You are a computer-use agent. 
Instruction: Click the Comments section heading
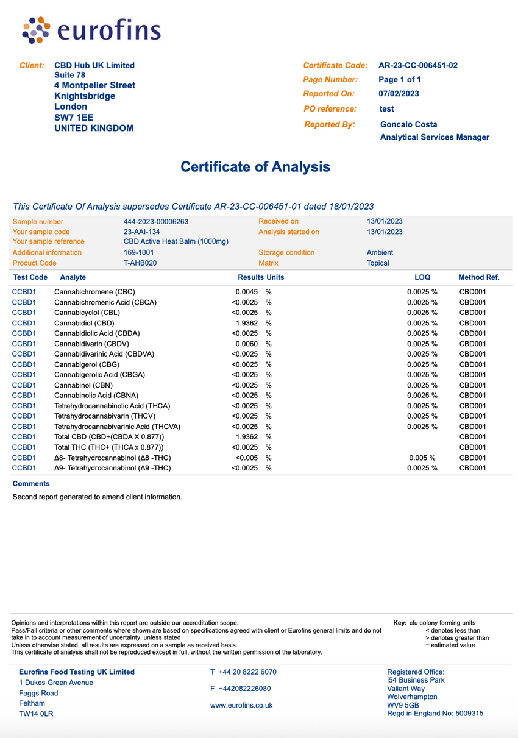click(x=31, y=483)
